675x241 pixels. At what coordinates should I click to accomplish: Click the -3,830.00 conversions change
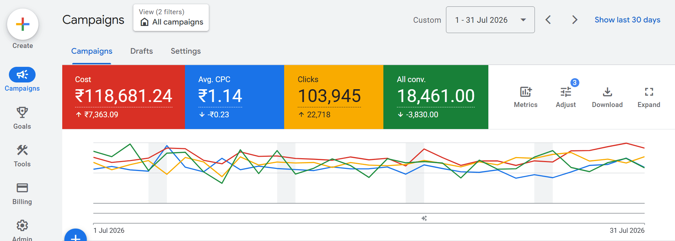(x=422, y=114)
